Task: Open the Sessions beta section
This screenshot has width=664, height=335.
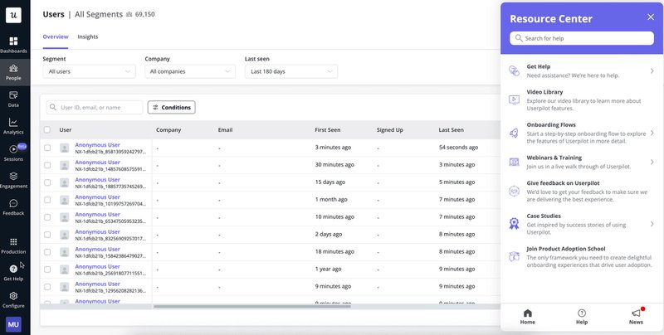Action: tap(13, 153)
